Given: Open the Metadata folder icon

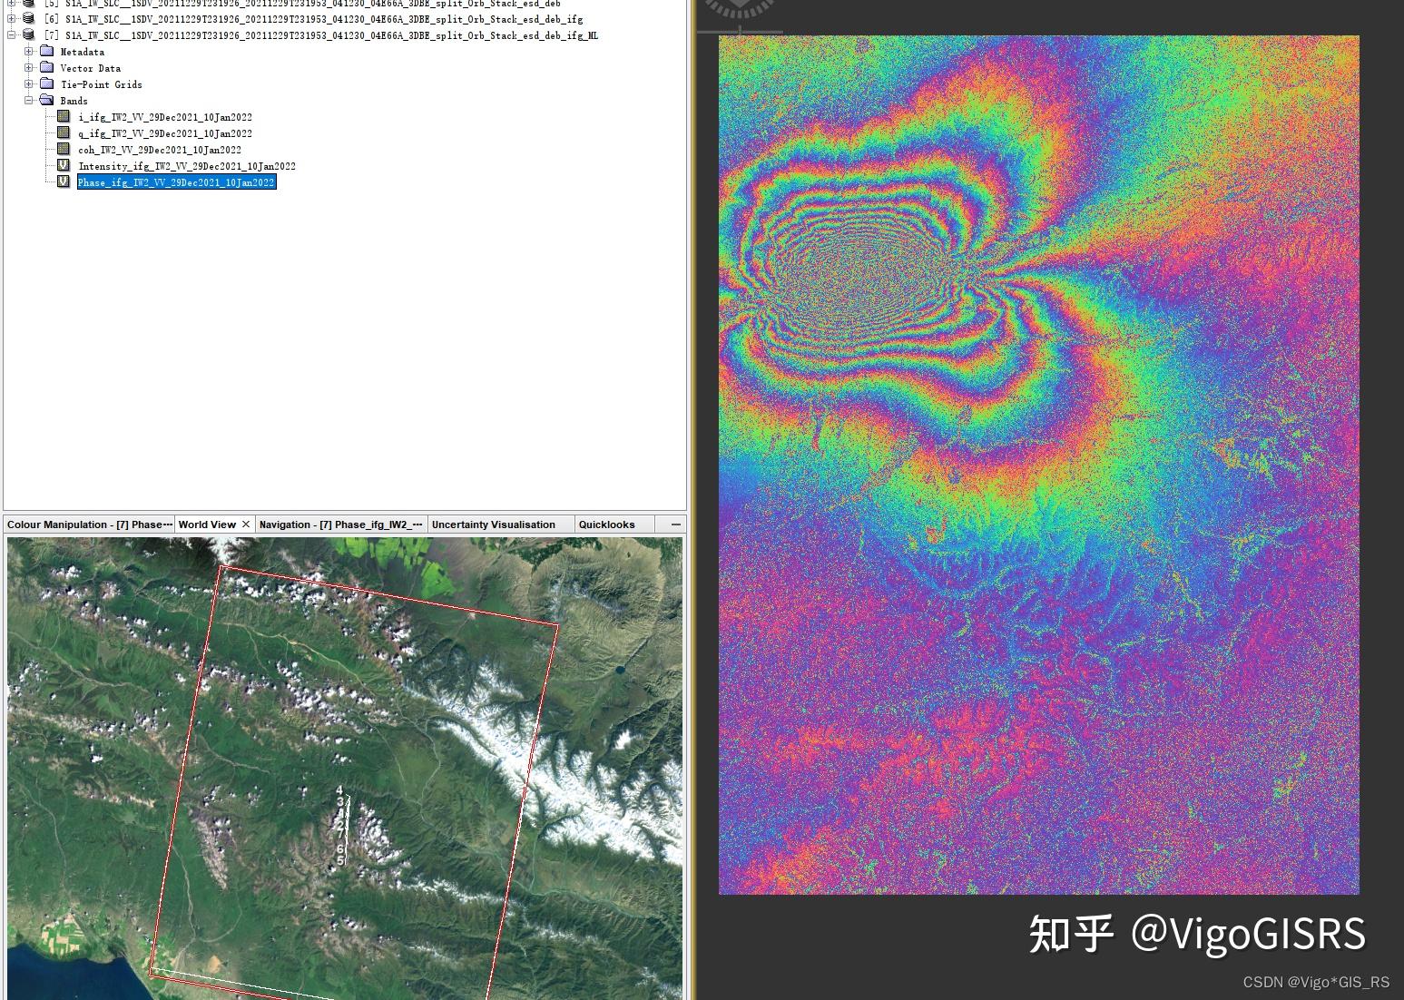Looking at the screenshot, I should (x=47, y=52).
